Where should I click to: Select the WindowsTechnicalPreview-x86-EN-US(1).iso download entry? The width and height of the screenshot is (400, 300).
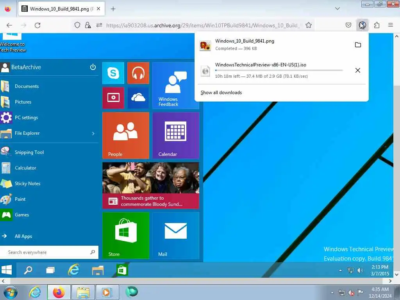coord(273,70)
